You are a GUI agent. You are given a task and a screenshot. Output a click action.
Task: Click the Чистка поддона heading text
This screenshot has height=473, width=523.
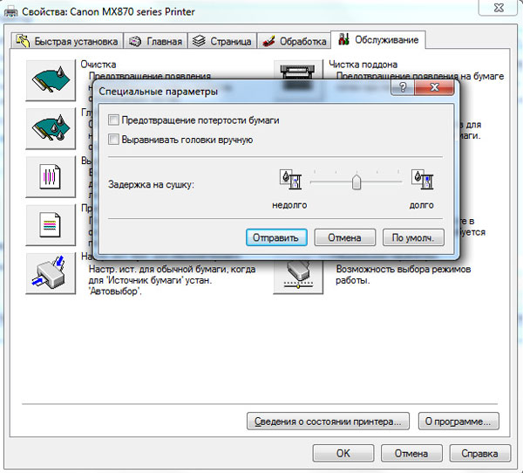[363, 64]
